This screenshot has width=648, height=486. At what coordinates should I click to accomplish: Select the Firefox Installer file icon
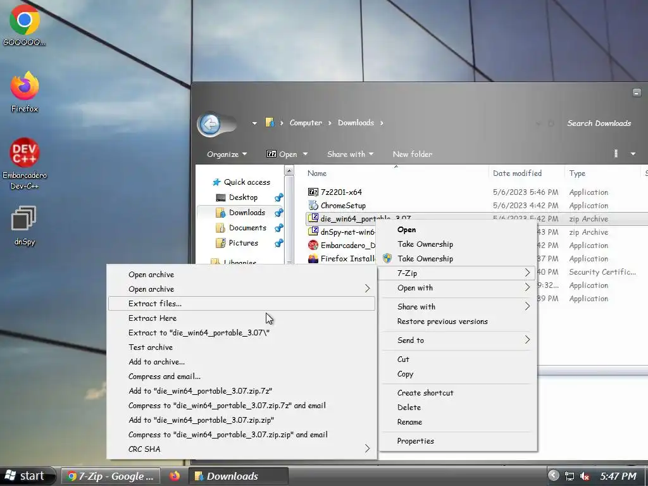313,258
